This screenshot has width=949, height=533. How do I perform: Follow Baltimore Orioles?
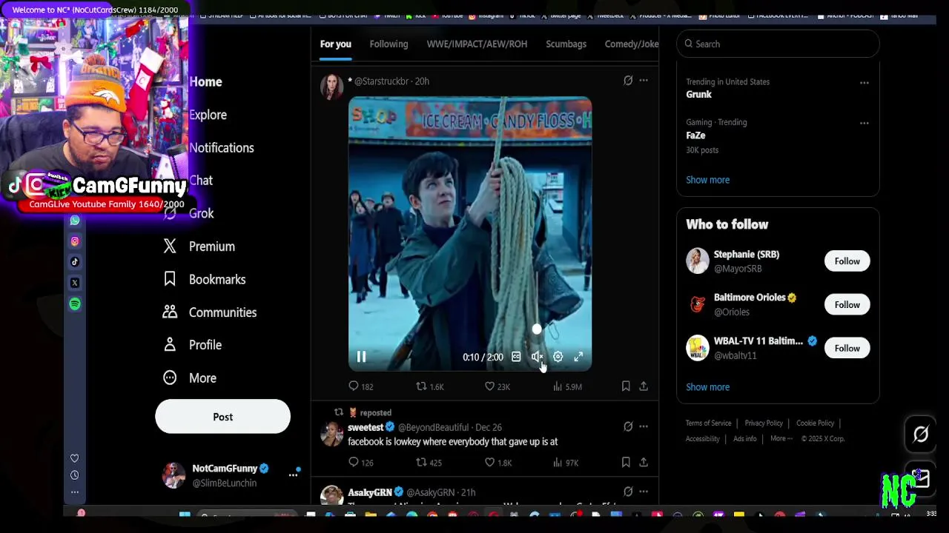(x=847, y=304)
